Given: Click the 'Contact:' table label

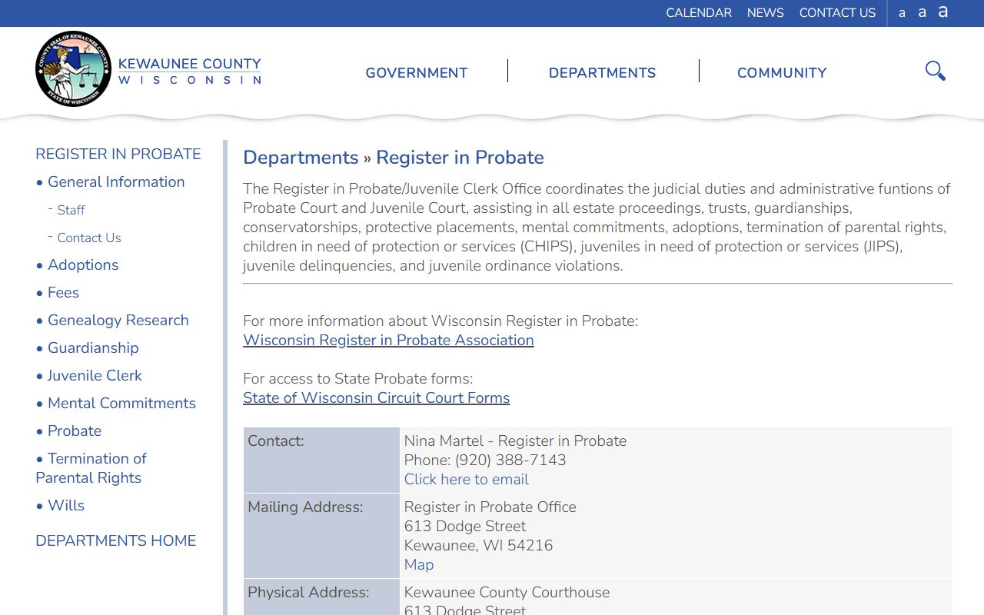Looking at the screenshot, I should pos(276,441).
